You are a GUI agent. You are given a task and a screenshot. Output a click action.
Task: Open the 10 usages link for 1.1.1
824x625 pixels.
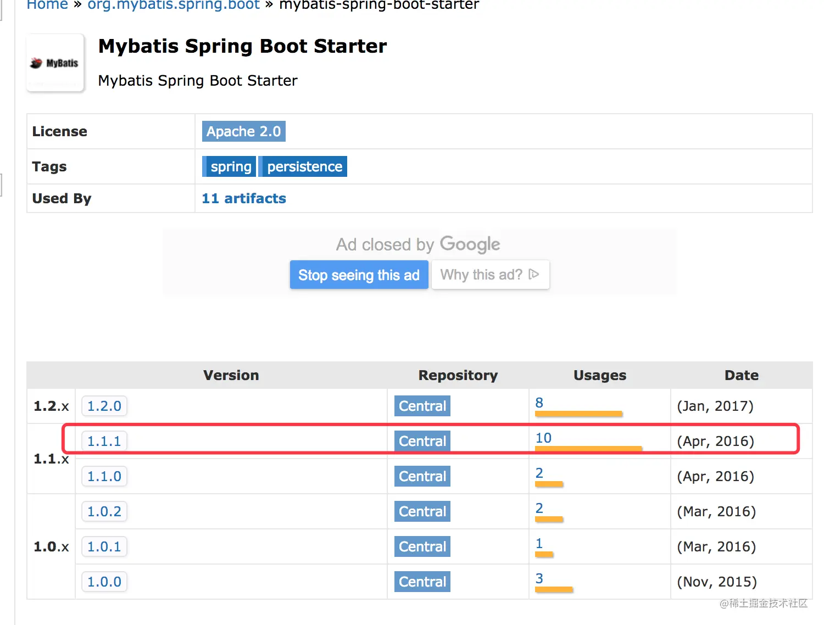[543, 438]
